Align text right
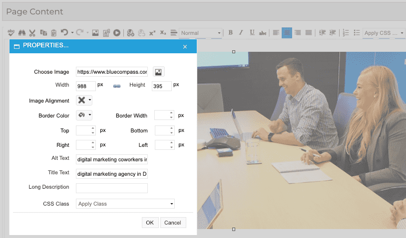406x238 pixels. coord(298,33)
